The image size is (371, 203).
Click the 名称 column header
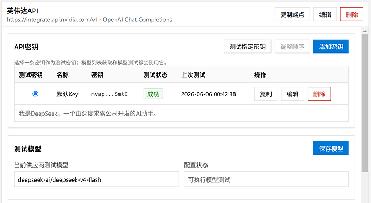(x=62, y=75)
